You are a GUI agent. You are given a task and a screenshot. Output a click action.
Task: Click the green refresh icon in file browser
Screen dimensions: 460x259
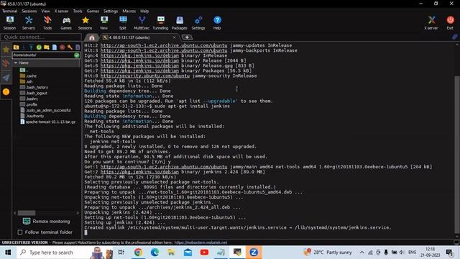pos(39,47)
